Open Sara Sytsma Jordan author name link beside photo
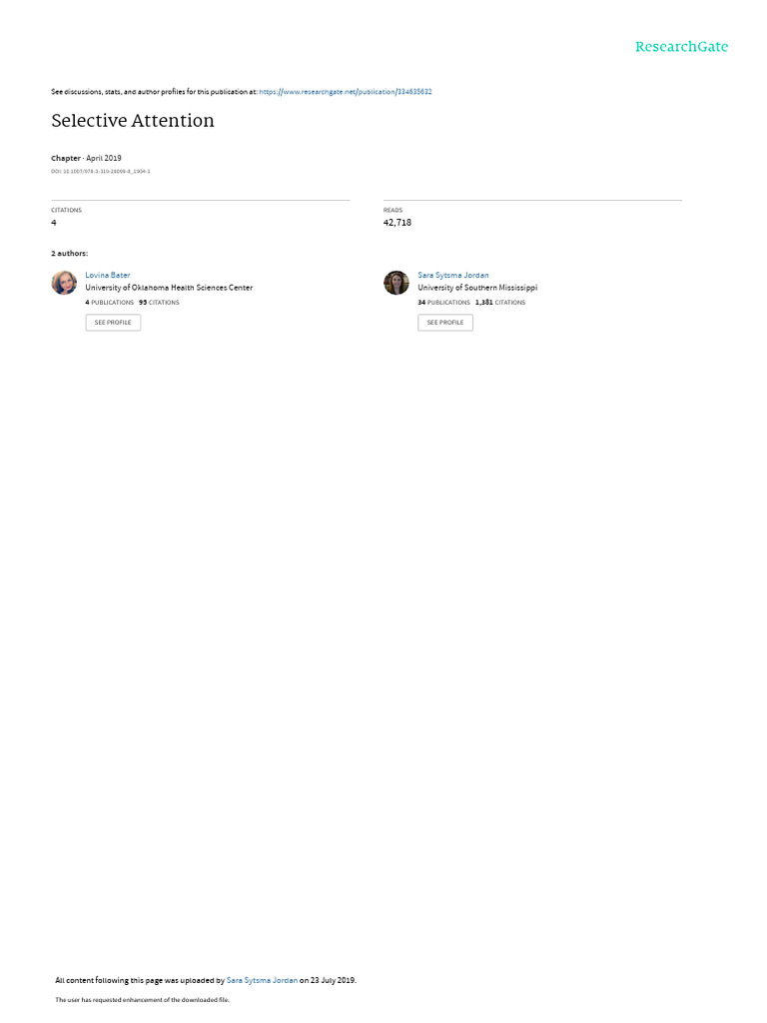 [452, 275]
